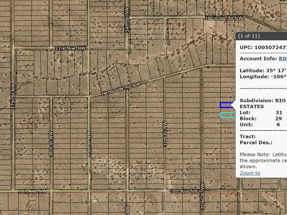Click the '37th St NW' street label

tap(13, 96)
